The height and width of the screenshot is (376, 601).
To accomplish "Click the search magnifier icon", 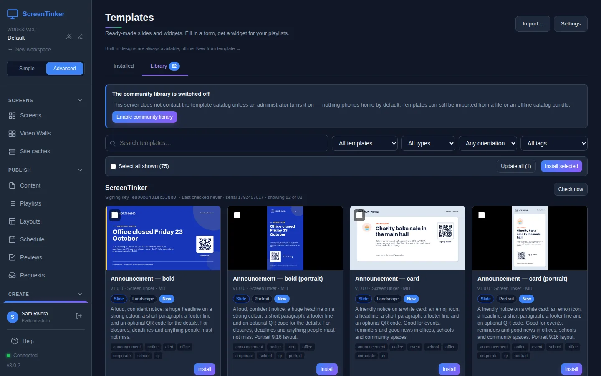I will click(x=113, y=143).
